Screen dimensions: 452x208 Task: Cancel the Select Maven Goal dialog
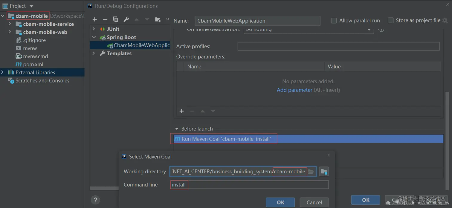pyautogui.click(x=314, y=202)
